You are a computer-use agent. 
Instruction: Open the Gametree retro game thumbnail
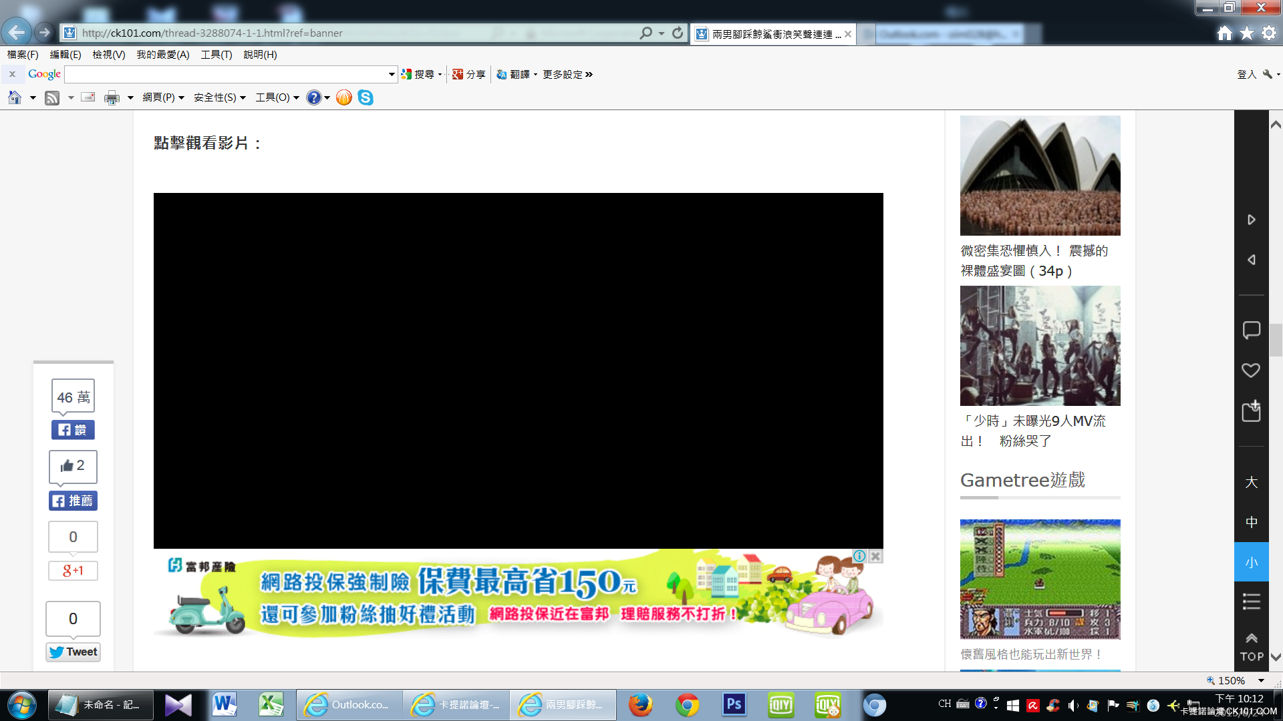pos(1040,579)
